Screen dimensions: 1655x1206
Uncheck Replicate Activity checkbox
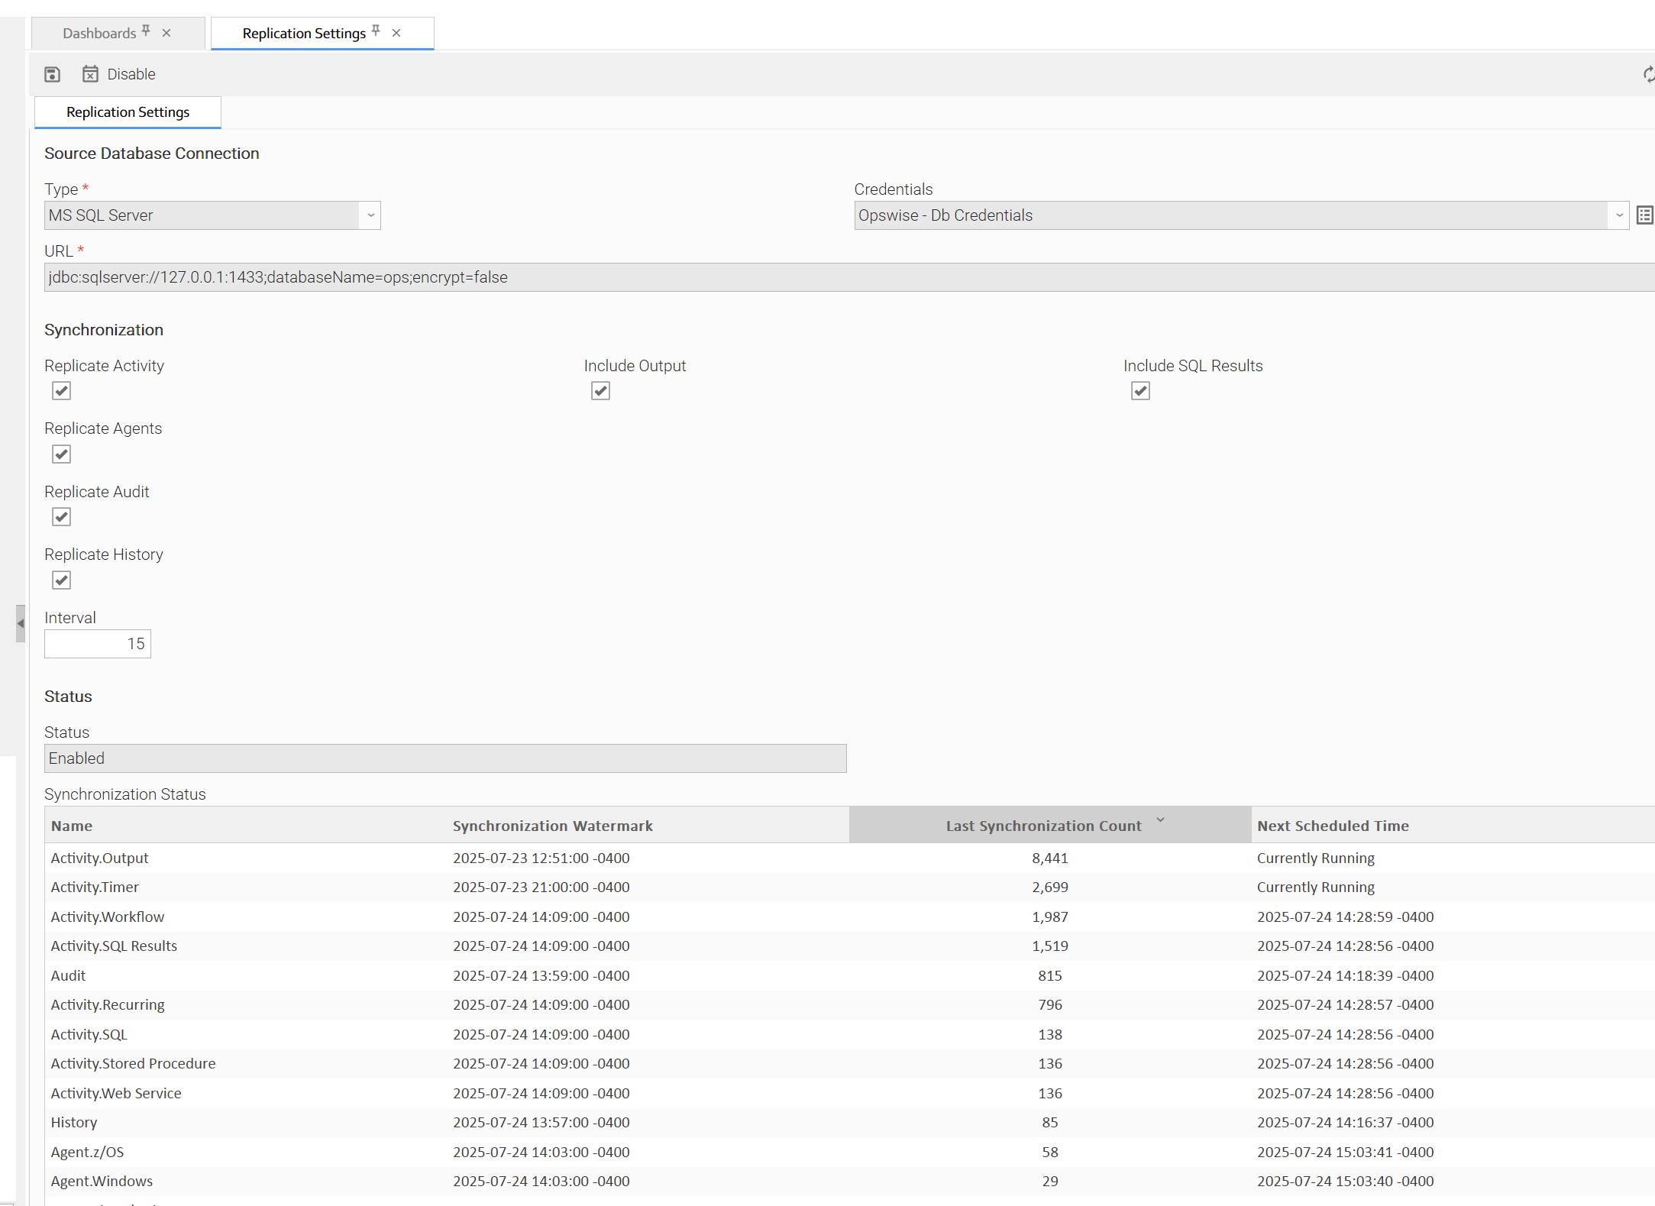62,391
